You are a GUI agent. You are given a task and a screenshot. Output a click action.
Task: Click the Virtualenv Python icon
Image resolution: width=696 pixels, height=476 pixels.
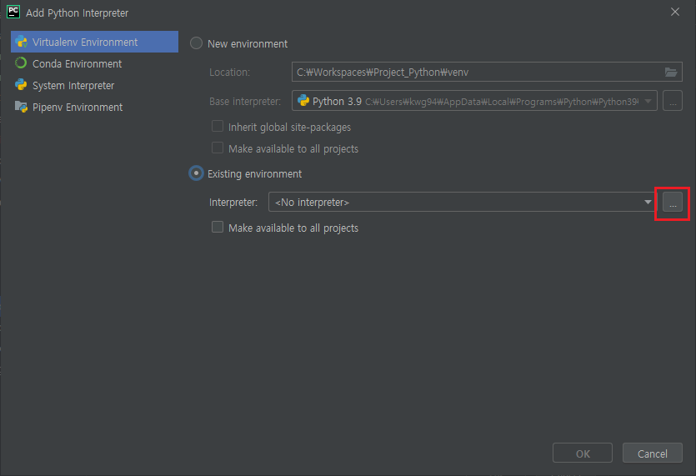point(21,42)
